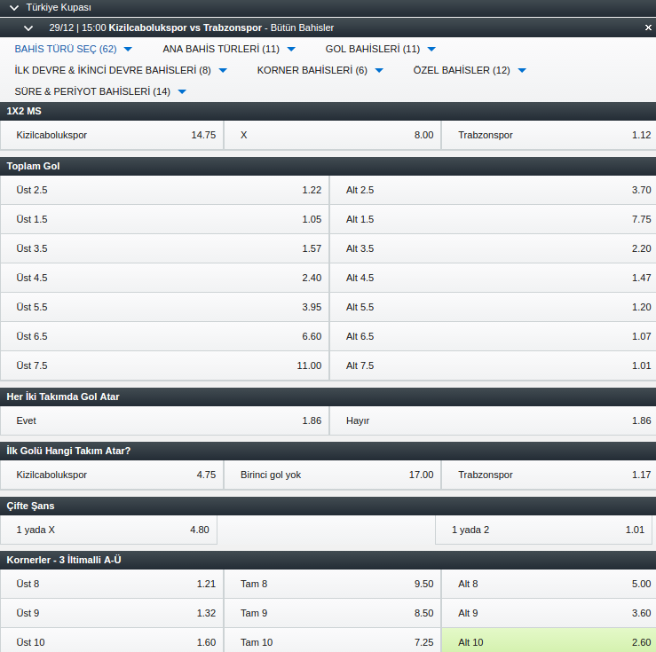Bet on Kizilcabolukspor win at 14.75
Image resolution: width=656 pixels, height=652 pixels.
112,135
